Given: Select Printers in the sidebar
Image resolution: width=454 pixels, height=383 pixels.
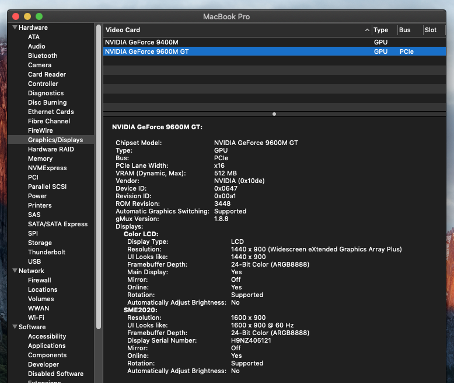Looking at the screenshot, I should tap(40, 205).
